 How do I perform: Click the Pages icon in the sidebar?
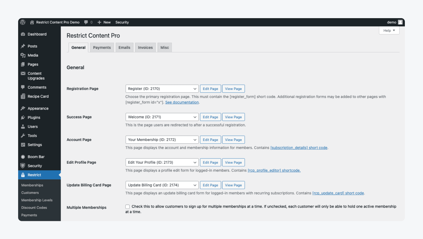point(24,64)
